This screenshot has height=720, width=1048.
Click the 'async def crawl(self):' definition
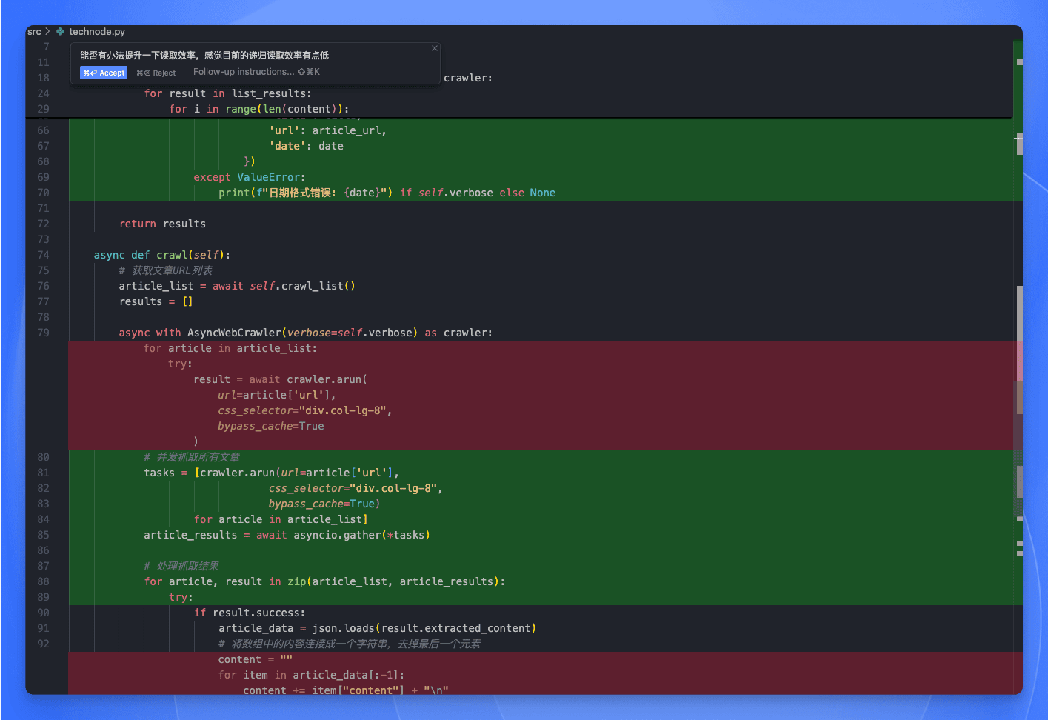[161, 255]
